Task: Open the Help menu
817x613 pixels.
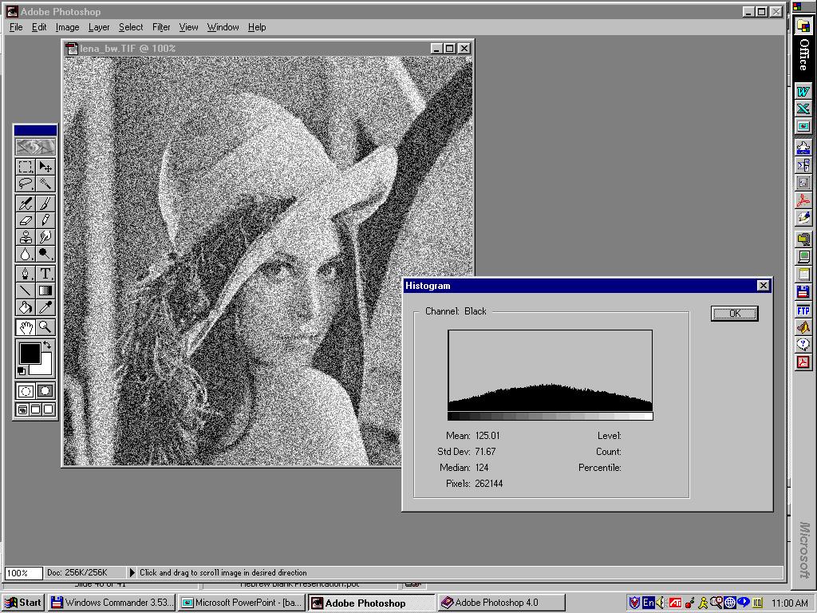Action: [x=257, y=27]
